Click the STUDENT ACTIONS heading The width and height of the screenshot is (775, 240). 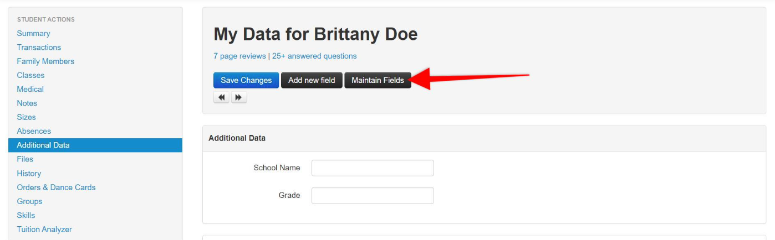(x=45, y=19)
